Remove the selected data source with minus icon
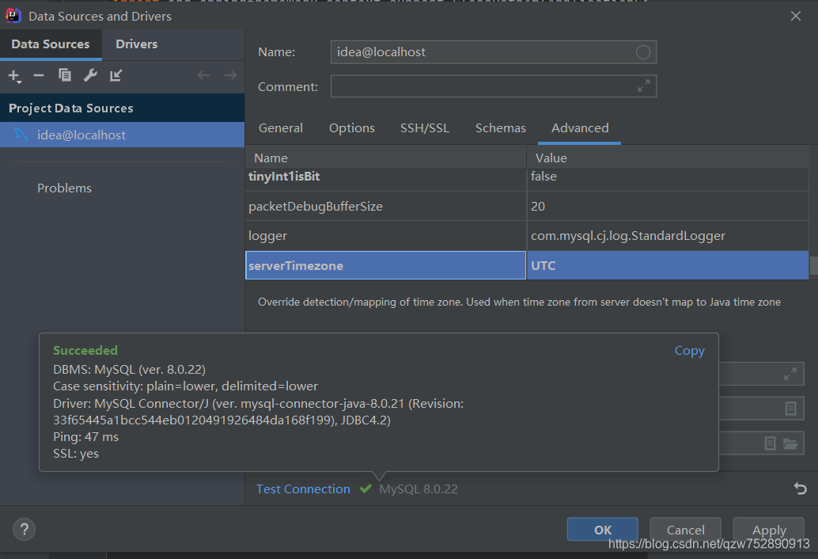 point(39,76)
